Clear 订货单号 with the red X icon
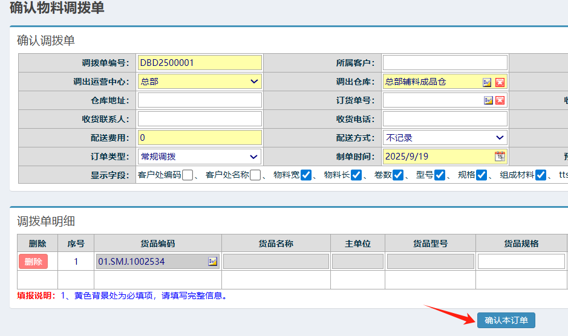 click(500, 100)
